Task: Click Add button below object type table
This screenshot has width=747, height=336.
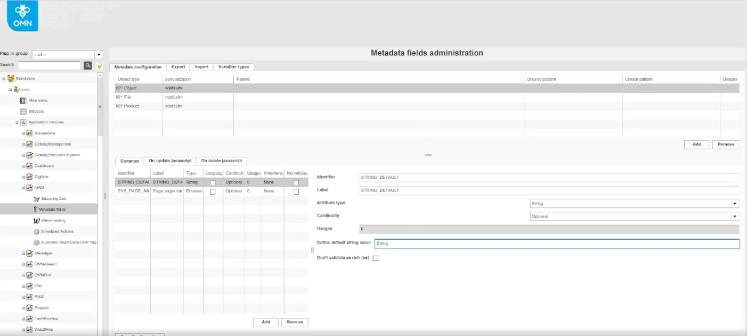Action: tap(696, 144)
